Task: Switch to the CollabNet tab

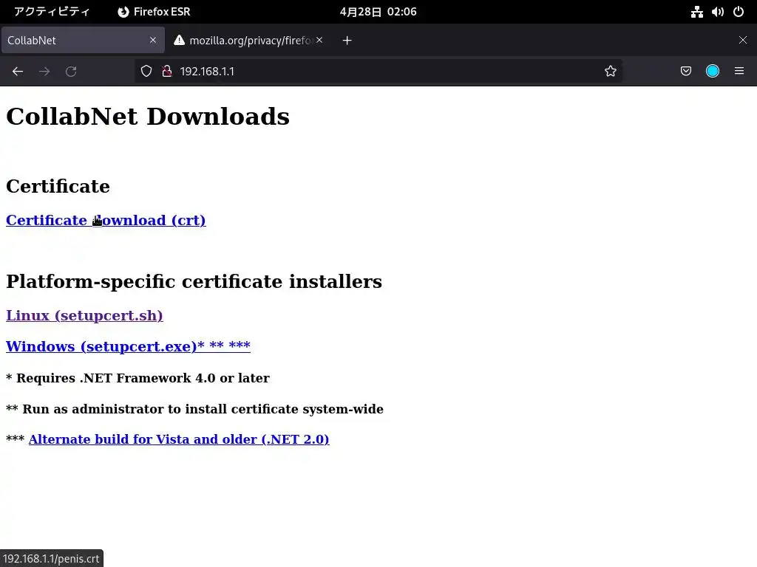Action: (83, 40)
